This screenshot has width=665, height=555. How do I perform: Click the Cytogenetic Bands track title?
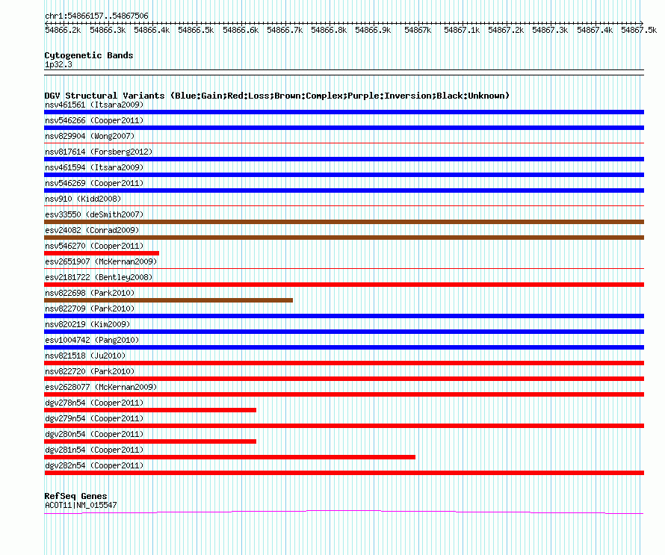tap(89, 55)
